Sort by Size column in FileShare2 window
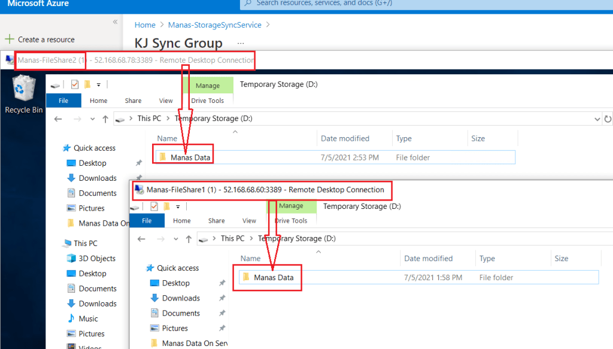Image resolution: width=613 pixels, height=349 pixels. click(478, 138)
